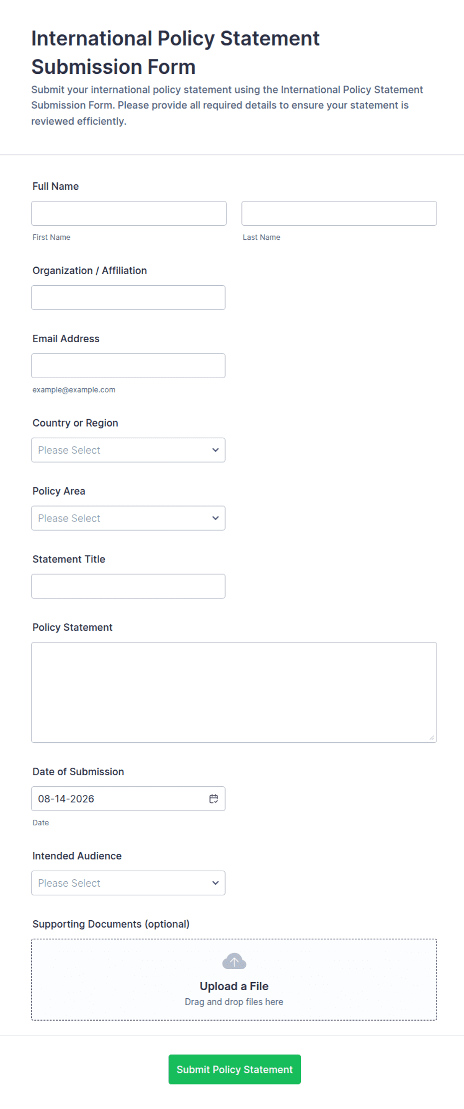Click inside the Policy Statement text area
This screenshot has width=464, height=1109.
(x=234, y=692)
